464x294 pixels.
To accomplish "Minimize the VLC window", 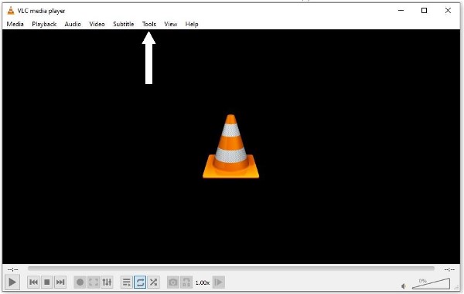I will [401, 10].
